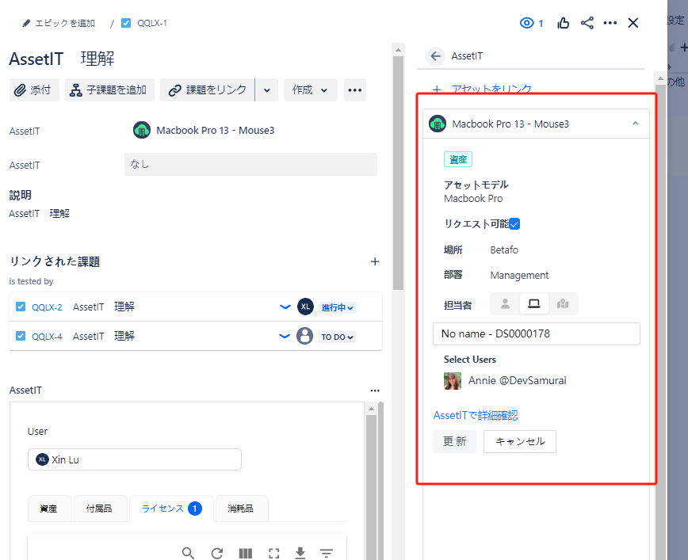Screen dimensions: 688x560
Task: Open the column view icon
Action: (x=246, y=553)
